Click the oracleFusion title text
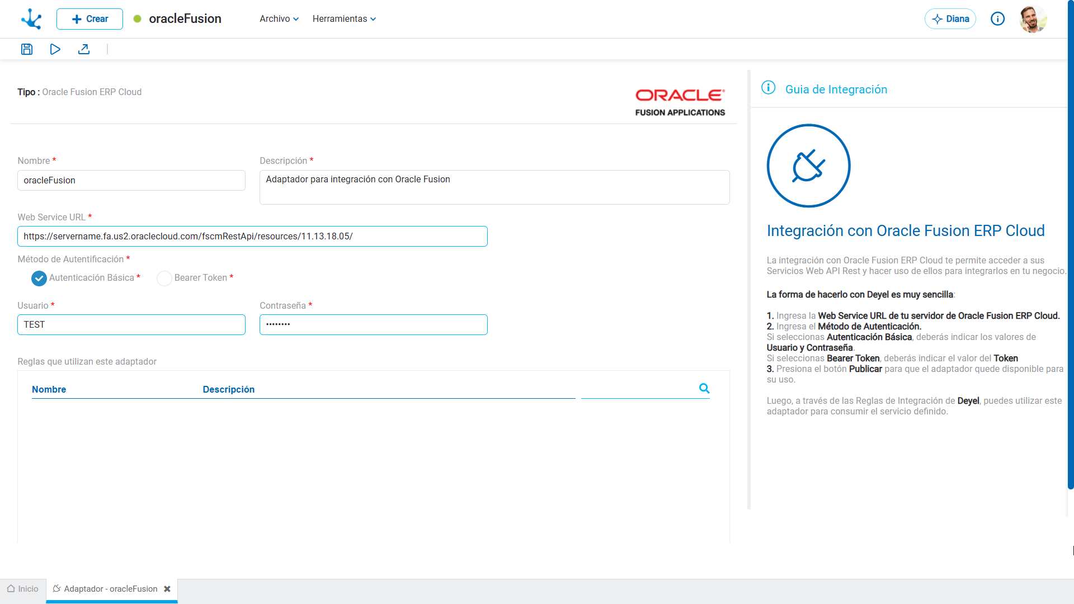The width and height of the screenshot is (1074, 604). point(185,19)
